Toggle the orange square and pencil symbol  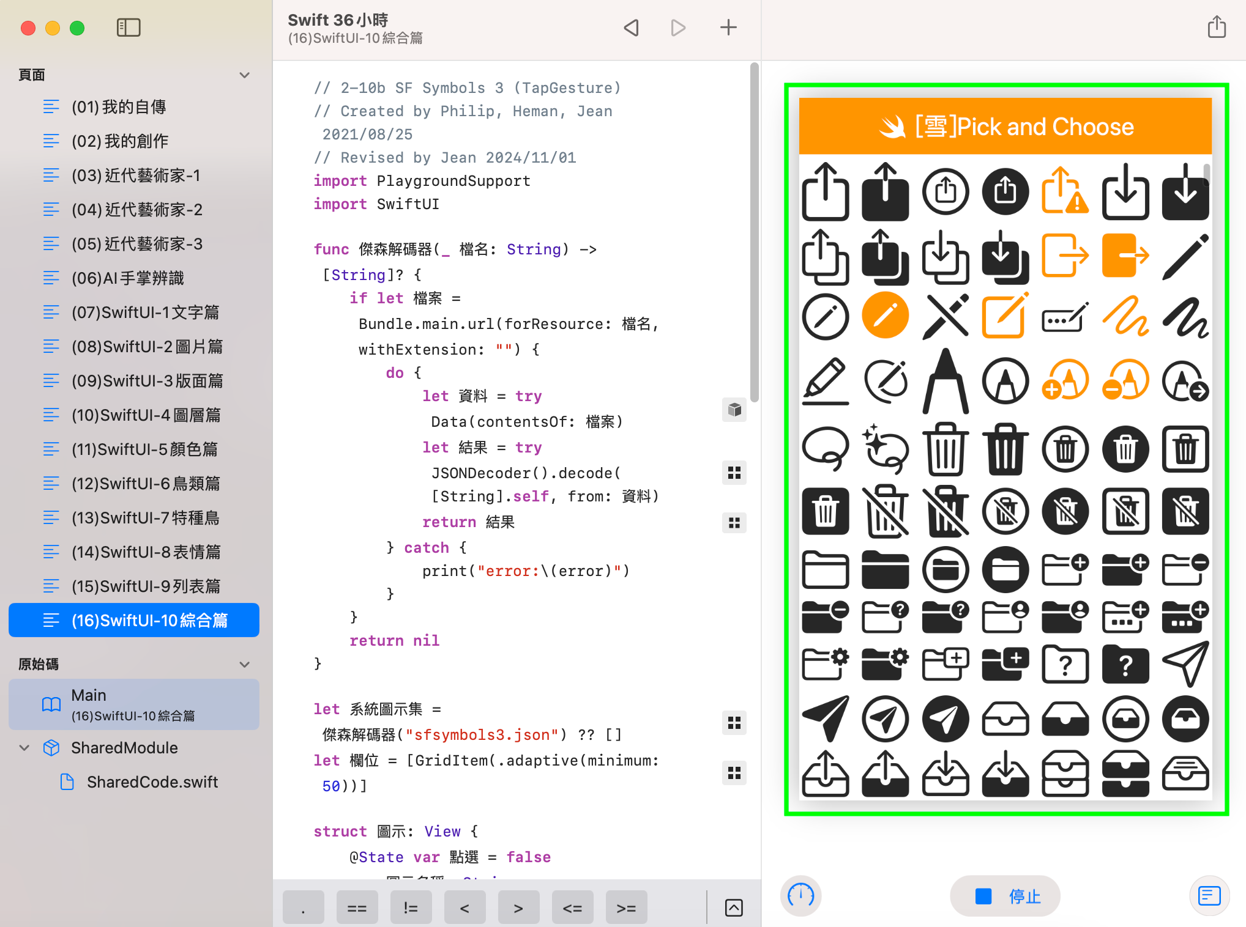(1005, 316)
